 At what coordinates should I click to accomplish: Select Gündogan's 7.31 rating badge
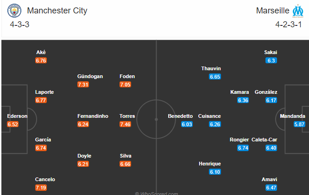[83, 85]
